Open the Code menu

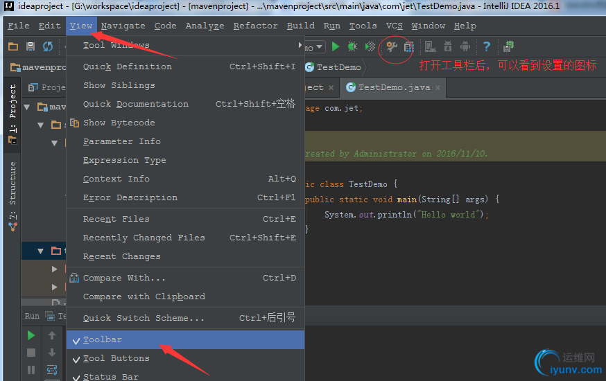click(x=166, y=26)
